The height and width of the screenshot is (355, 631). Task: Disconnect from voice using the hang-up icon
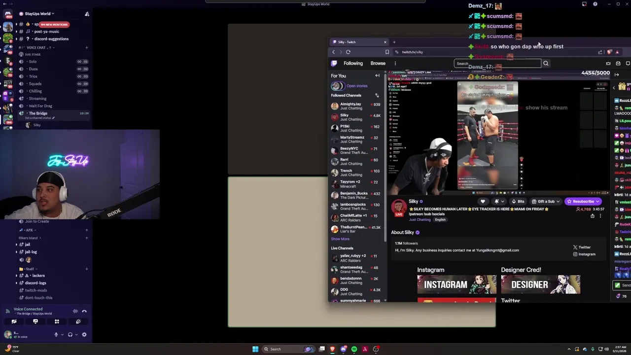pos(84,311)
